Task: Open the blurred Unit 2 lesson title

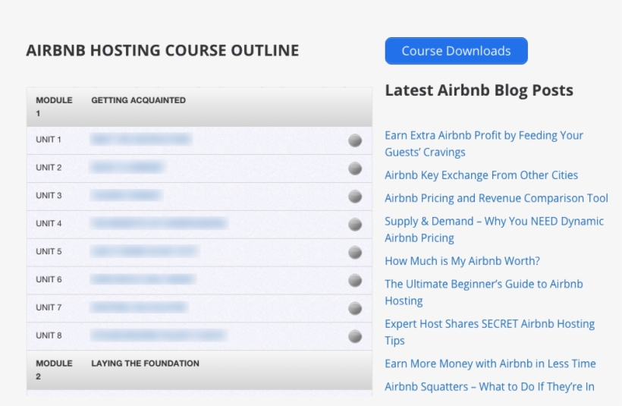Action: [127, 167]
